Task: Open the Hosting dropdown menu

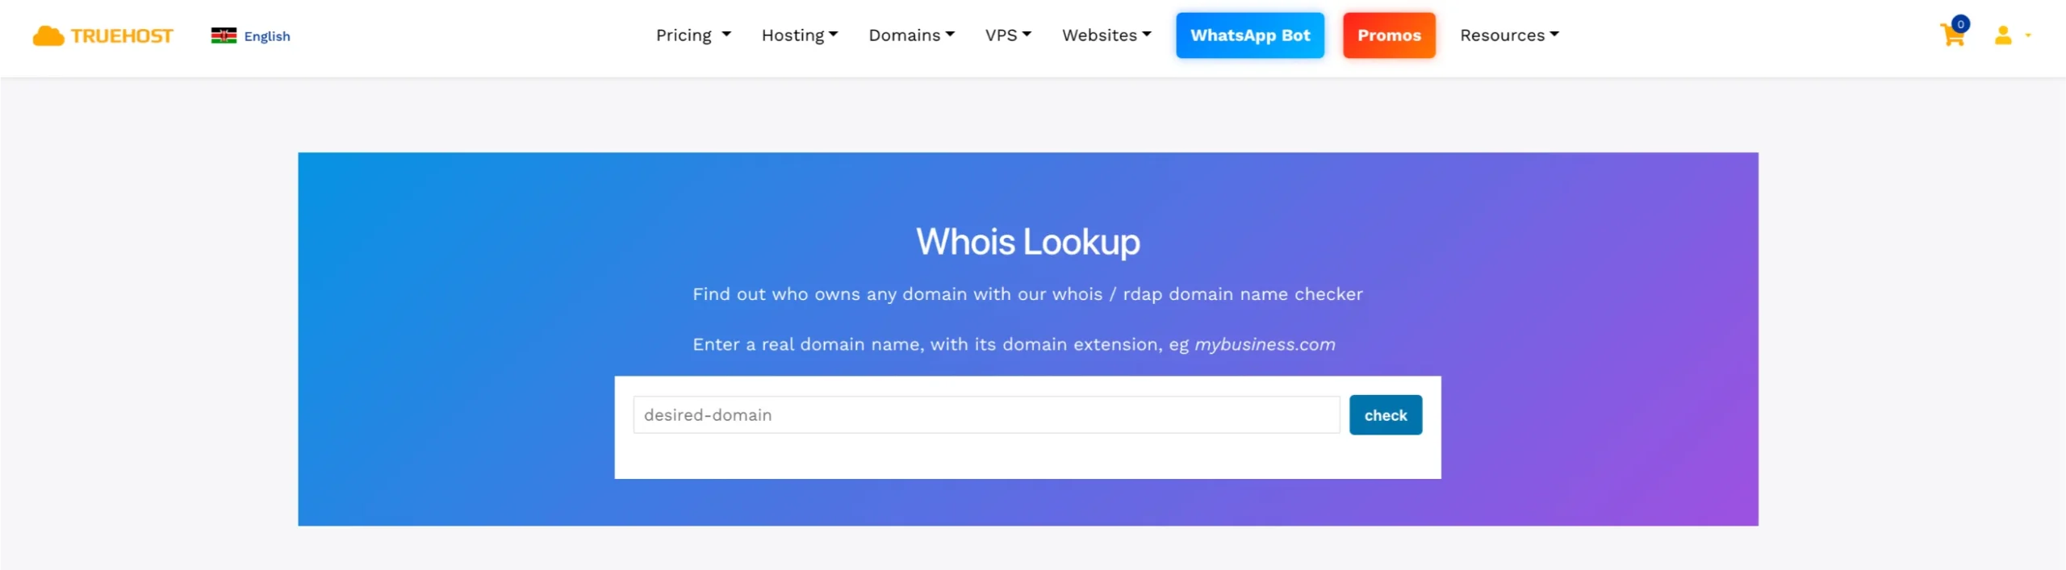Action: [800, 35]
